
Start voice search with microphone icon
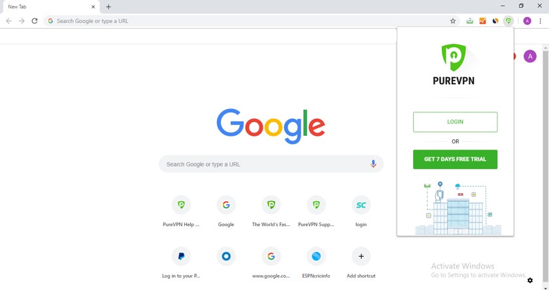click(373, 164)
